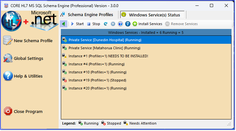Switch to Schema Engine Profiles tab
This screenshot has height=131, width=236.
(87, 14)
